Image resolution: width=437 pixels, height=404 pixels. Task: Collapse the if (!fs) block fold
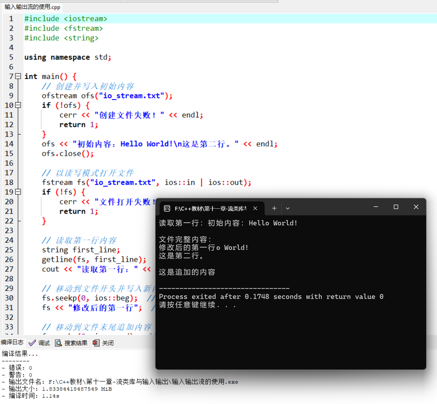[18, 192]
